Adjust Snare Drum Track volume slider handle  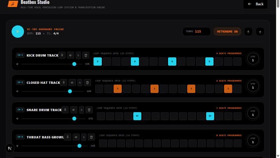click(x=74, y=118)
